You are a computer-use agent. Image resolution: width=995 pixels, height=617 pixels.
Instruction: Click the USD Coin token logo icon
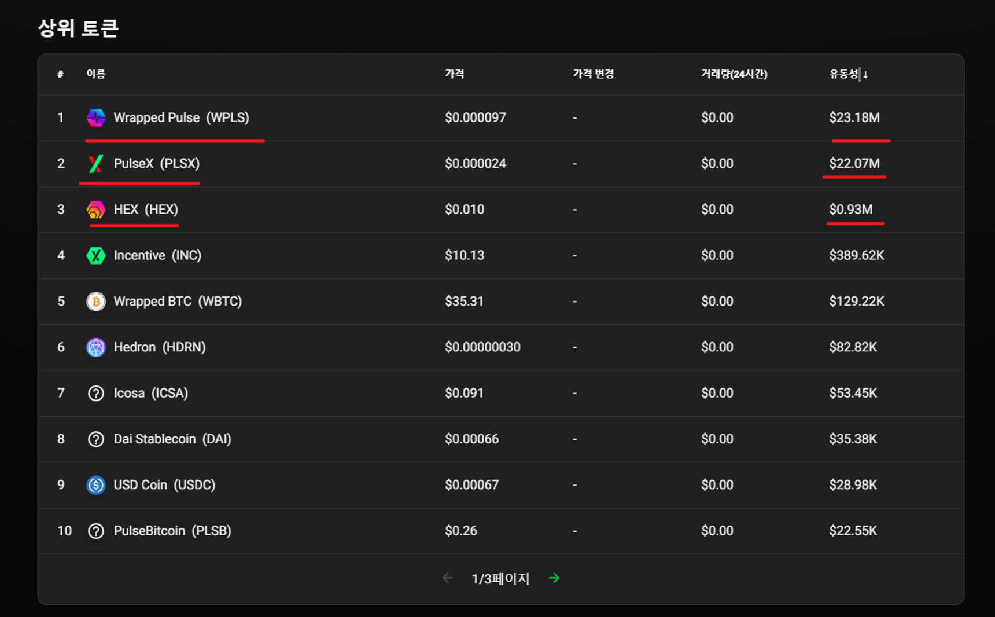pos(96,485)
